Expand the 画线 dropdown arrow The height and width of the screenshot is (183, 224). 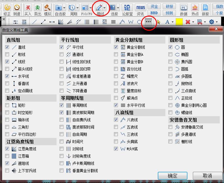105,8
